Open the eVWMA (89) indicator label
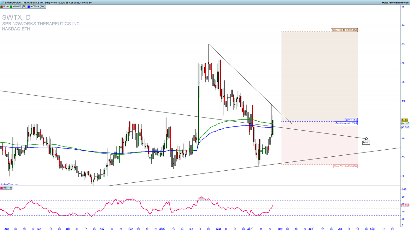The width and height of the screenshot is (410, 231). (x=19, y=6)
